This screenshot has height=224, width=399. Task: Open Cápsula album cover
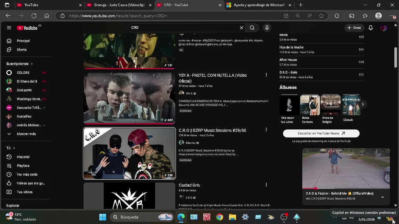(x=351, y=105)
